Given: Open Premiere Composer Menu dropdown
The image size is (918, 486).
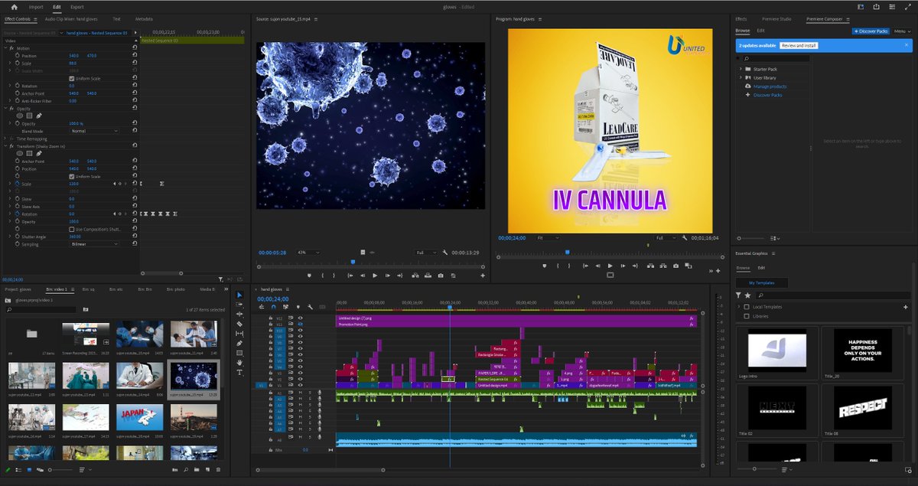Looking at the screenshot, I should point(903,31).
